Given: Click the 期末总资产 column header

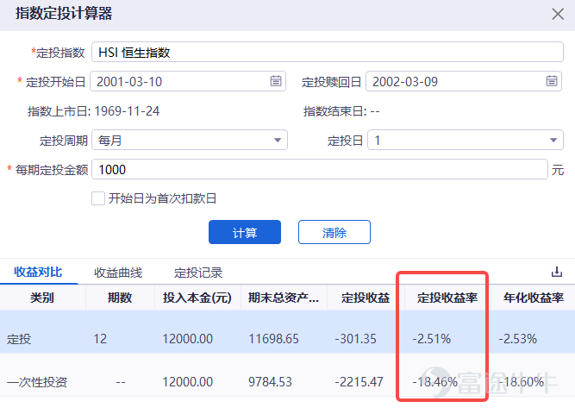Looking at the screenshot, I should tap(284, 298).
